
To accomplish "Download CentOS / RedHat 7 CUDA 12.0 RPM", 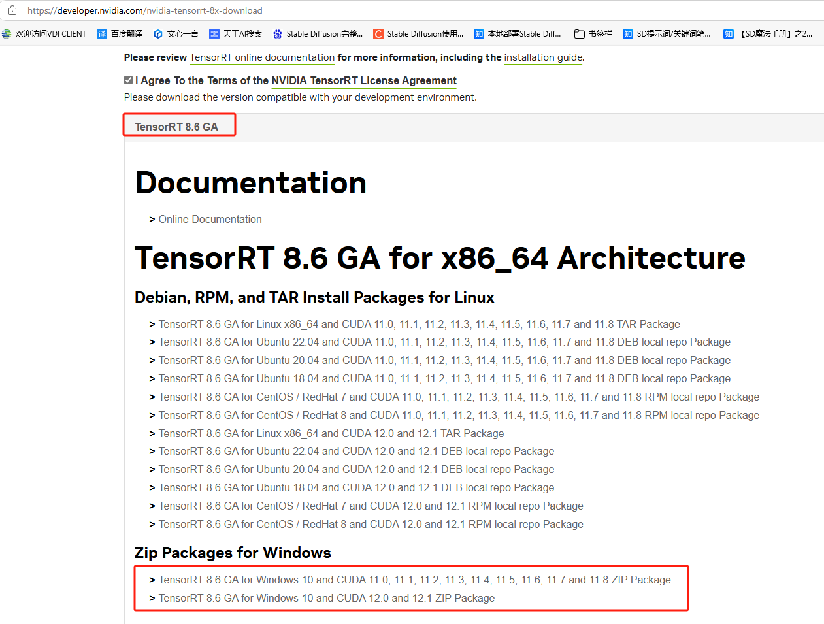I will (x=371, y=506).
